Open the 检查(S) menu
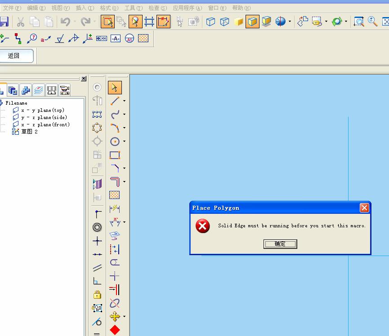Screen dimensions: 389x336 pyautogui.click(x=158, y=8)
